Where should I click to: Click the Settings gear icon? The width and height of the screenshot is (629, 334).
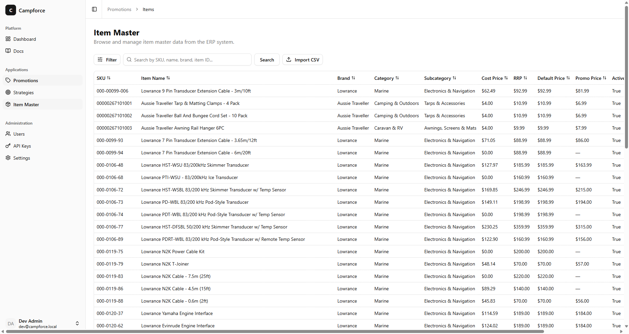pyautogui.click(x=8, y=158)
